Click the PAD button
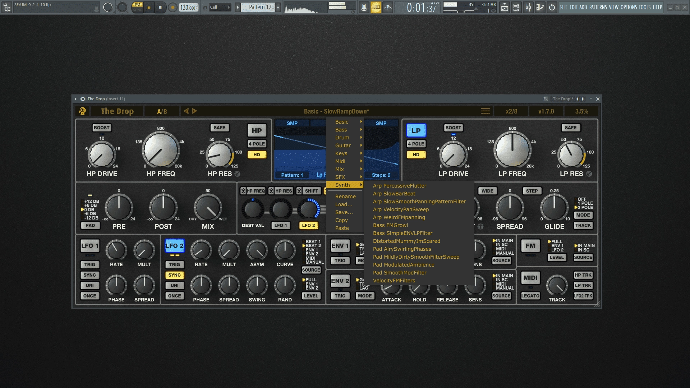 [90, 226]
